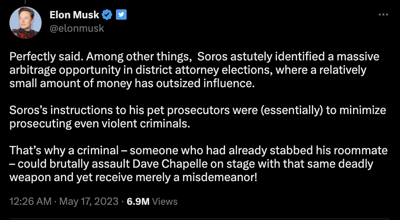Click the Twitter bird affiliation badge
This screenshot has height=220, width=400.
coord(121,15)
